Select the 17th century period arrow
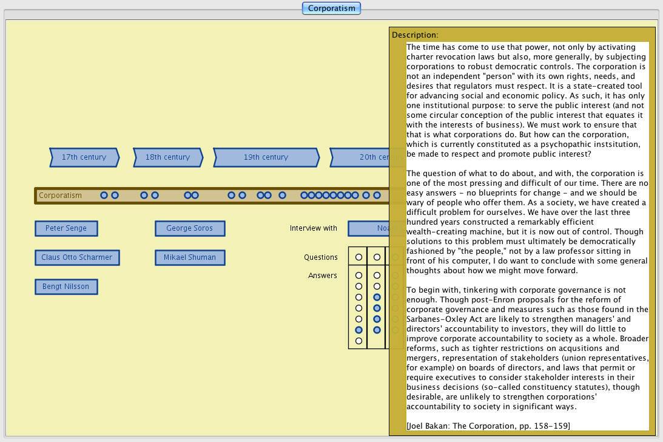The width and height of the screenshot is (663, 442). (x=84, y=157)
